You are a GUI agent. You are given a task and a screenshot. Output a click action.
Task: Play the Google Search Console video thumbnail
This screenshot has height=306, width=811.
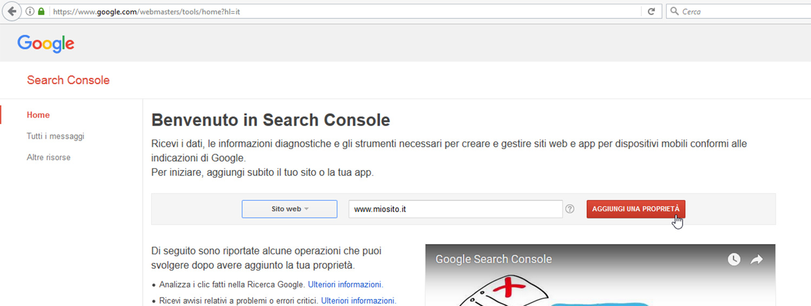click(600, 275)
